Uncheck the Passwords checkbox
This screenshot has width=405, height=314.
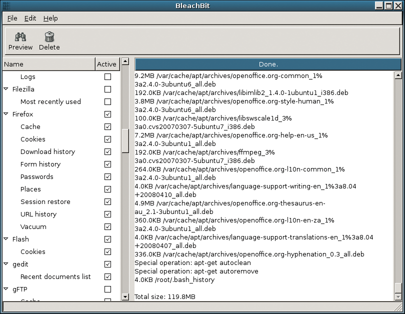[x=107, y=177]
